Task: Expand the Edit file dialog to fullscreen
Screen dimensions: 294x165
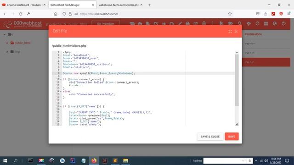Action: click(x=230, y=32)
